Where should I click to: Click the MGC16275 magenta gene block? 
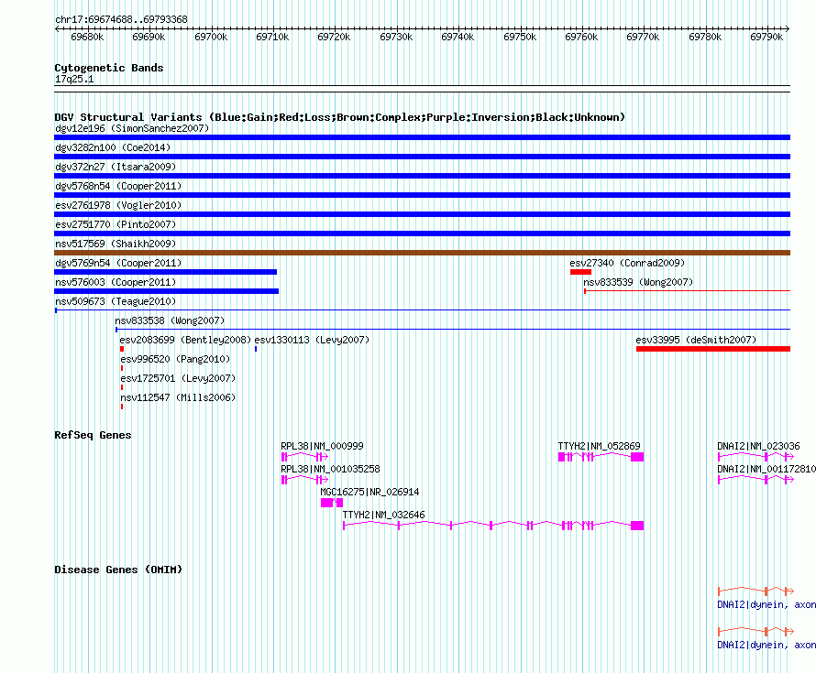332,503
